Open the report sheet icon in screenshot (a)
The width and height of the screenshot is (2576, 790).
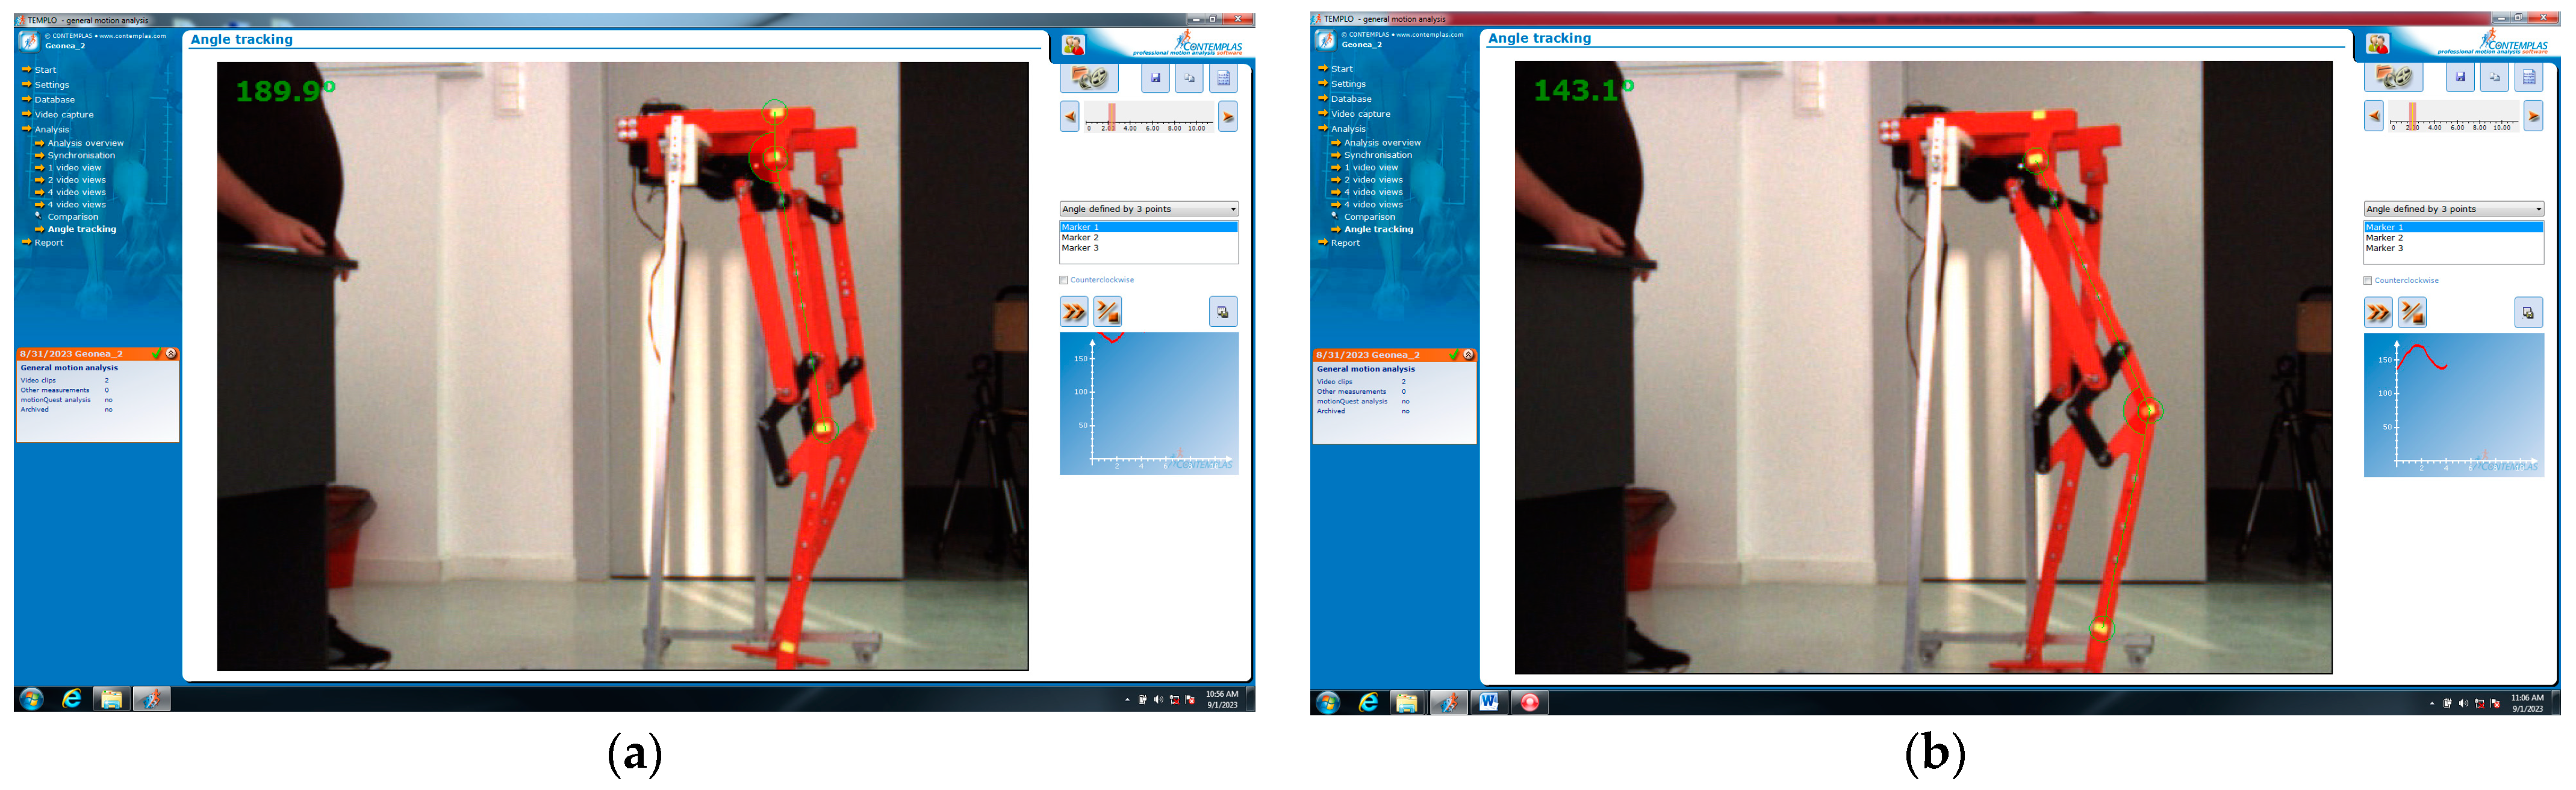[1223, 78]
